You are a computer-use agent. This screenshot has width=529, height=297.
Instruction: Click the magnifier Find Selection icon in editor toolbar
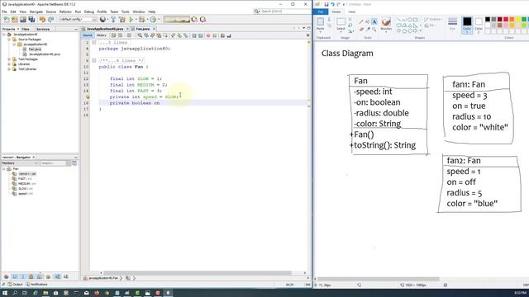click(140, 35)
